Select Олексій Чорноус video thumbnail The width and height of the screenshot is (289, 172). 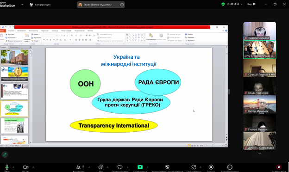click(x=259, y=31)
